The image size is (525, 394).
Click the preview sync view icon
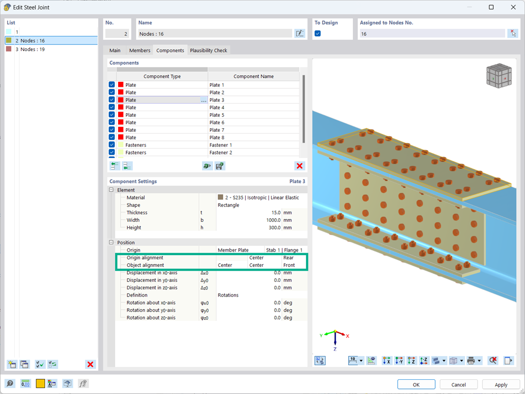(x=320, y=361)
